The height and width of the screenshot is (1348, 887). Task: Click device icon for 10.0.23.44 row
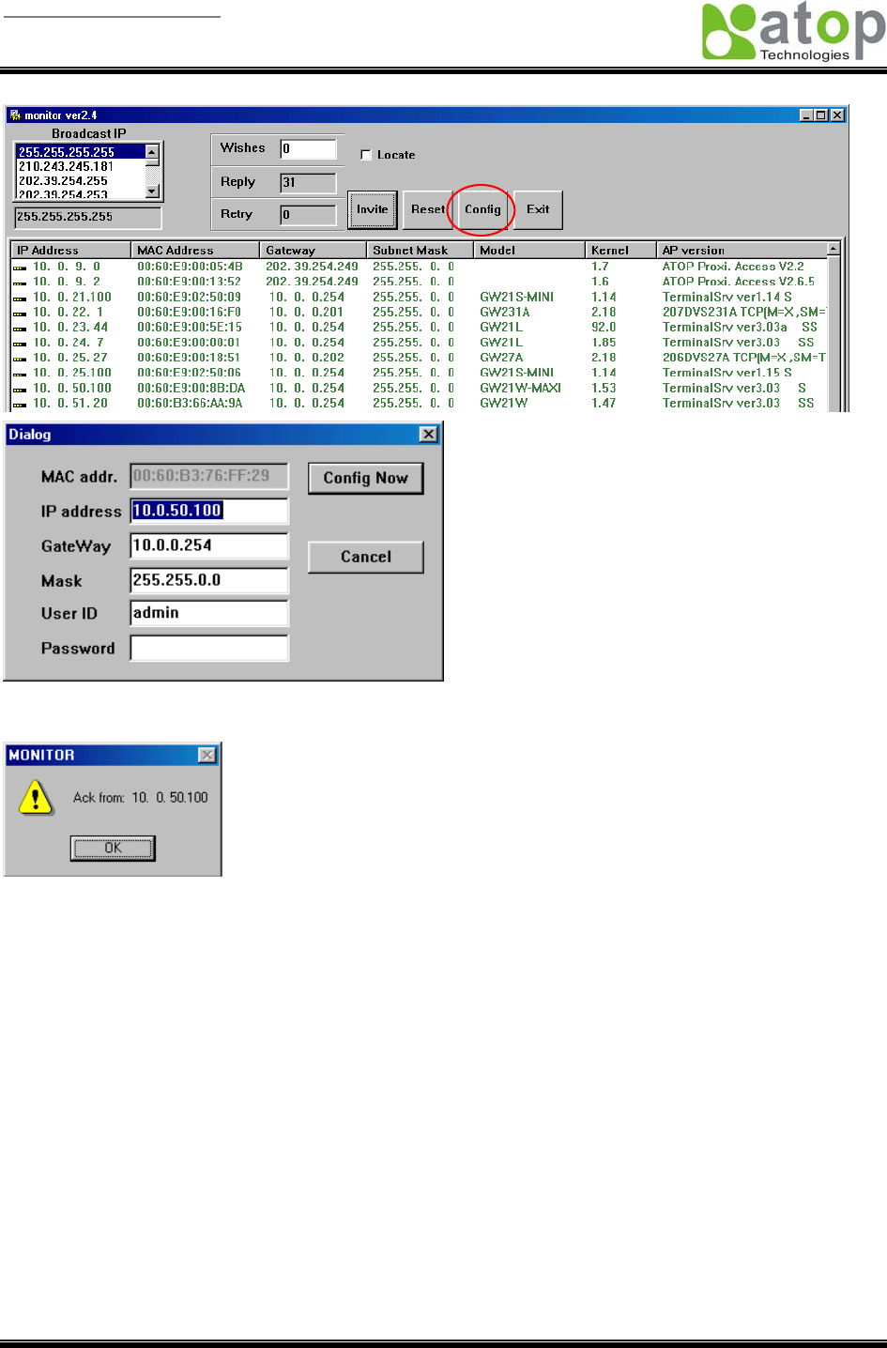pos(20,328)
